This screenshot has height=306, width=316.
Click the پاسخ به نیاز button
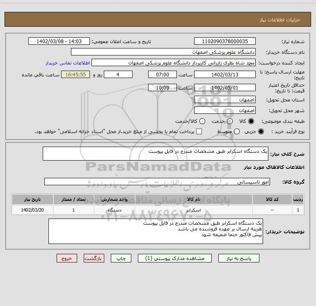tap(238, 258)
